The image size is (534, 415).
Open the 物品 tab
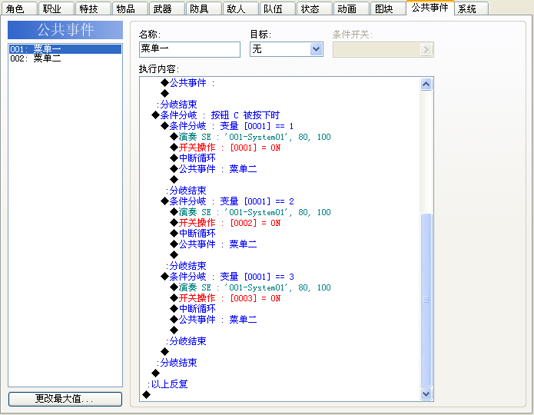click(129, 8)
